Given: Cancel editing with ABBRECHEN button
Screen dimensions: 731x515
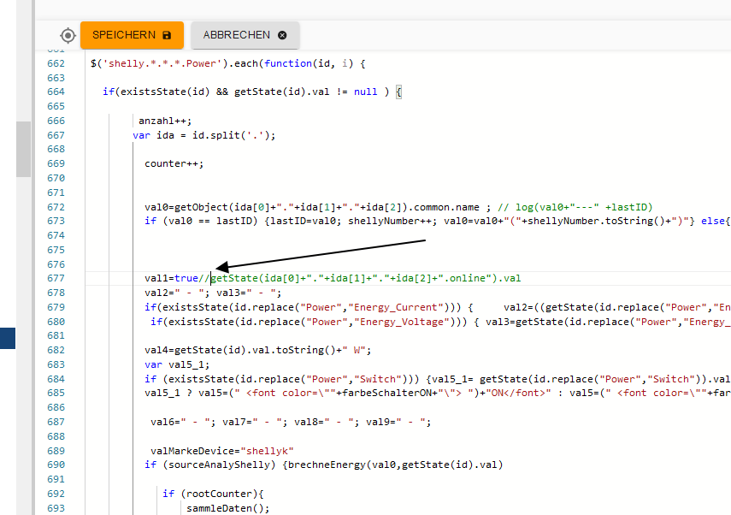Looking at the screenshot, I should 245,35.
